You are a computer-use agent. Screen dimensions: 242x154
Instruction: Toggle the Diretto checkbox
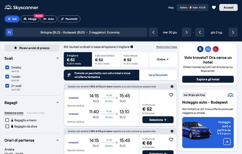[x=7, y=67]
